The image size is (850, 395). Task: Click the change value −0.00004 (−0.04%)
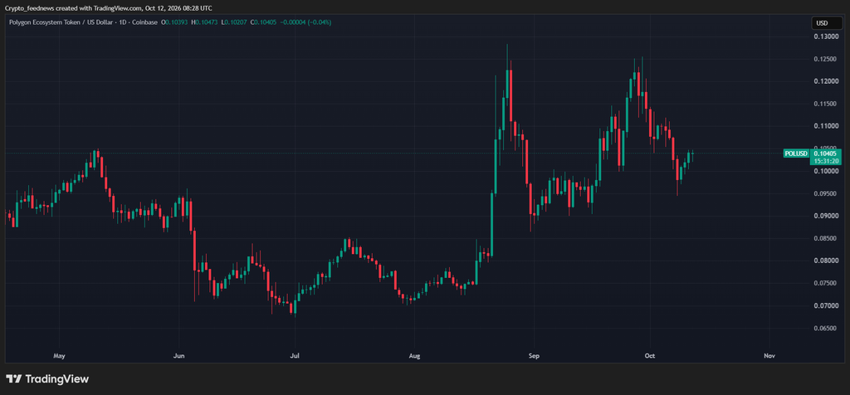306,22
